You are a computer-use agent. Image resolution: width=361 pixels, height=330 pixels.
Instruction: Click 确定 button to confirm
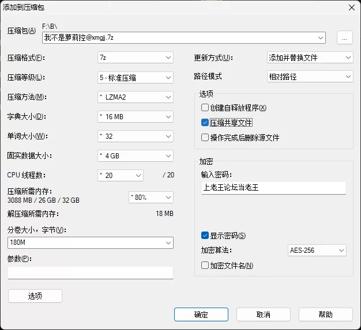tap(201, 314)
